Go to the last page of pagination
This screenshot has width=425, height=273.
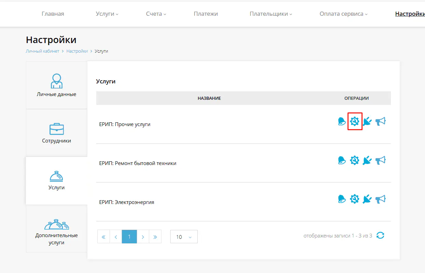[155, 237]
